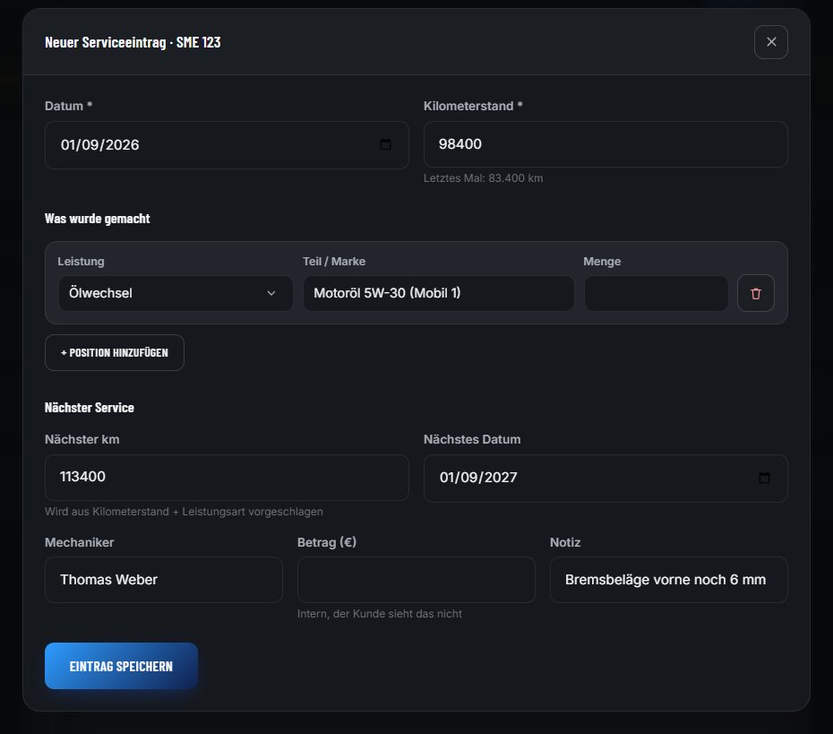833x734 pixels.
Task: Click the Nächster Service heading
Action: pos(90,408)
